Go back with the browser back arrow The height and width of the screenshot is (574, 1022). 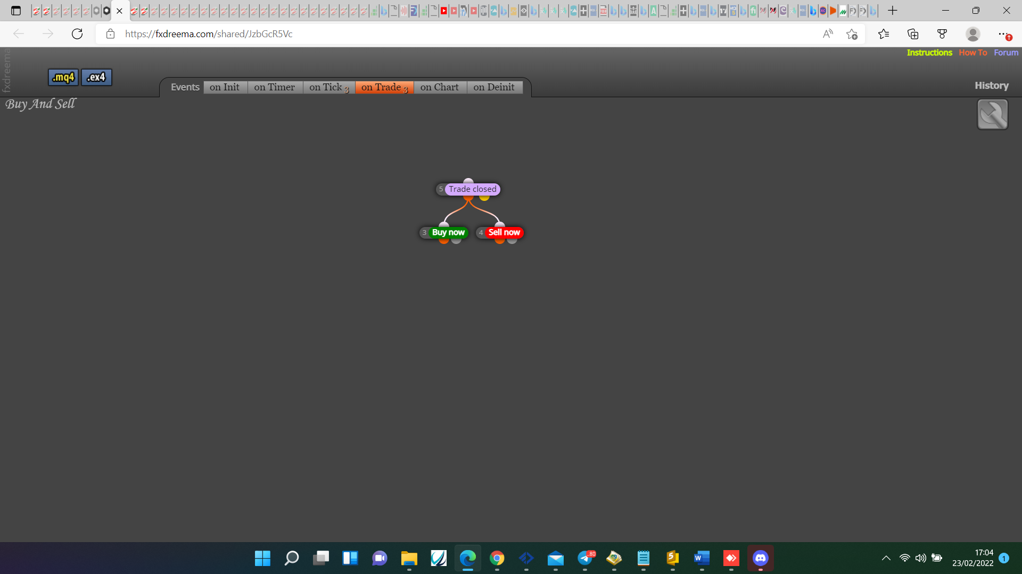[19, 34]
